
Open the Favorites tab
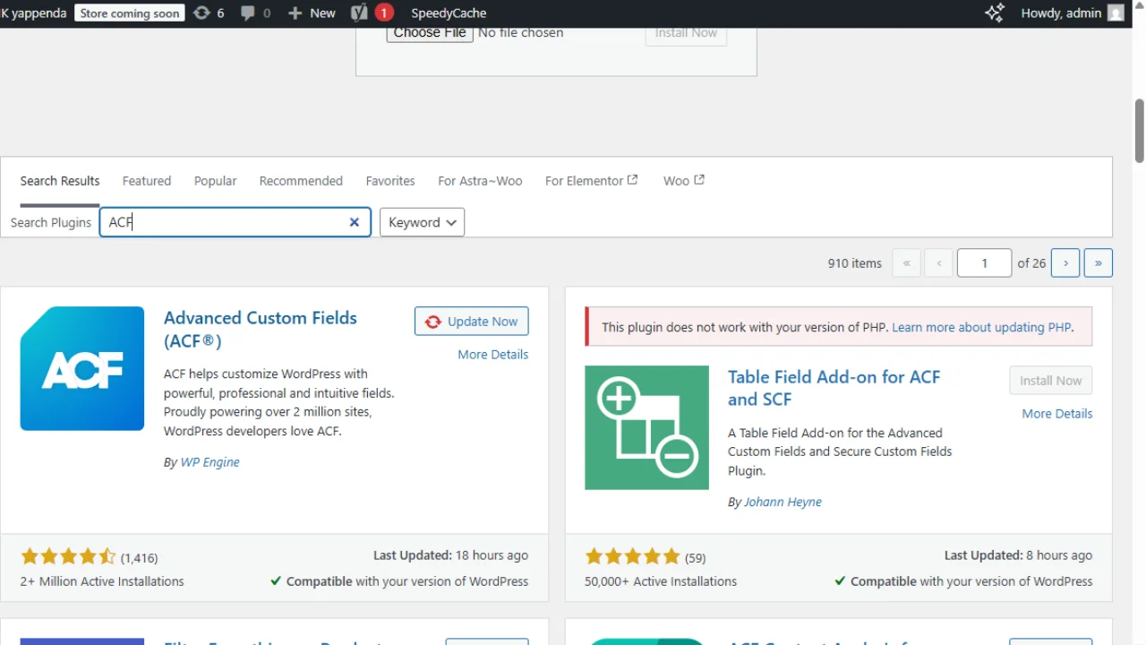(390, 181)
